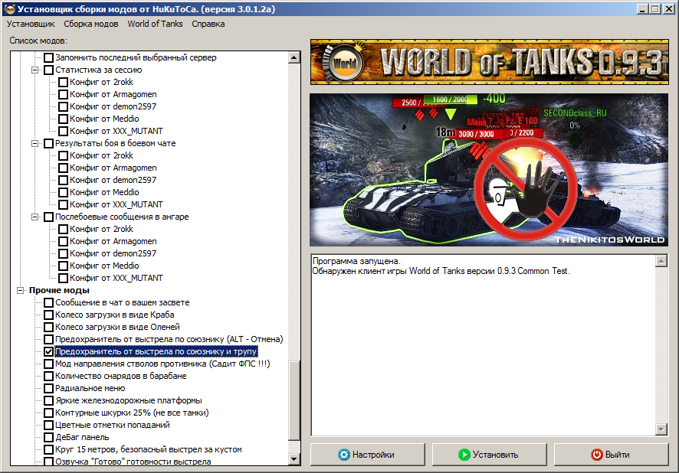Check Мод направления стволов противника

48,364
